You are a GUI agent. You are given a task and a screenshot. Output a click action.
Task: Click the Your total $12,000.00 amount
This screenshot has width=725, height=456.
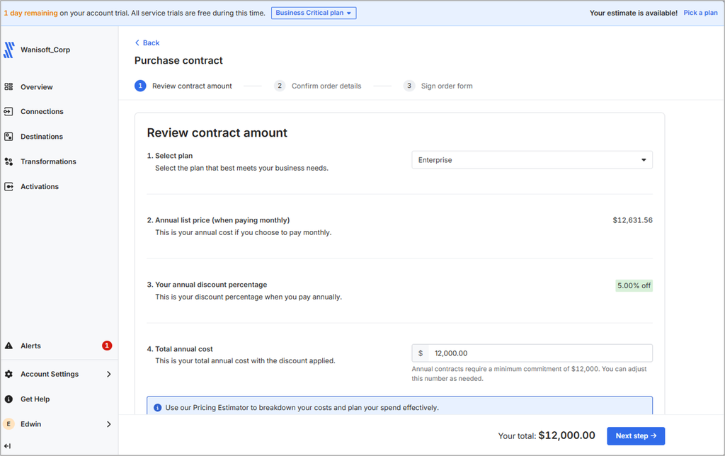(x=567, y=435)
